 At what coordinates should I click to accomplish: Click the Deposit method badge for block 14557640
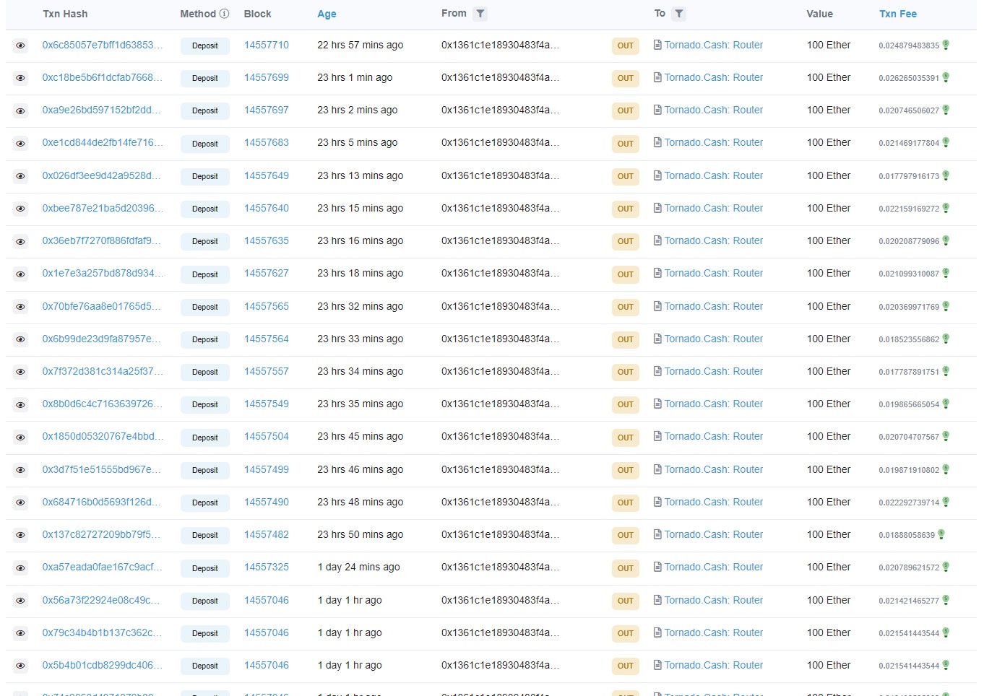204,209
